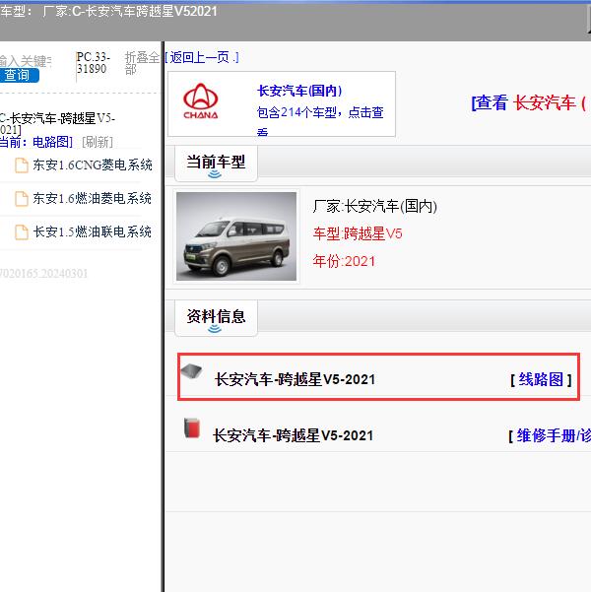591x592 pixels.
Task: Click document icon of 长安1.5燃油联电系统
Action: click(x=22, y=231)
